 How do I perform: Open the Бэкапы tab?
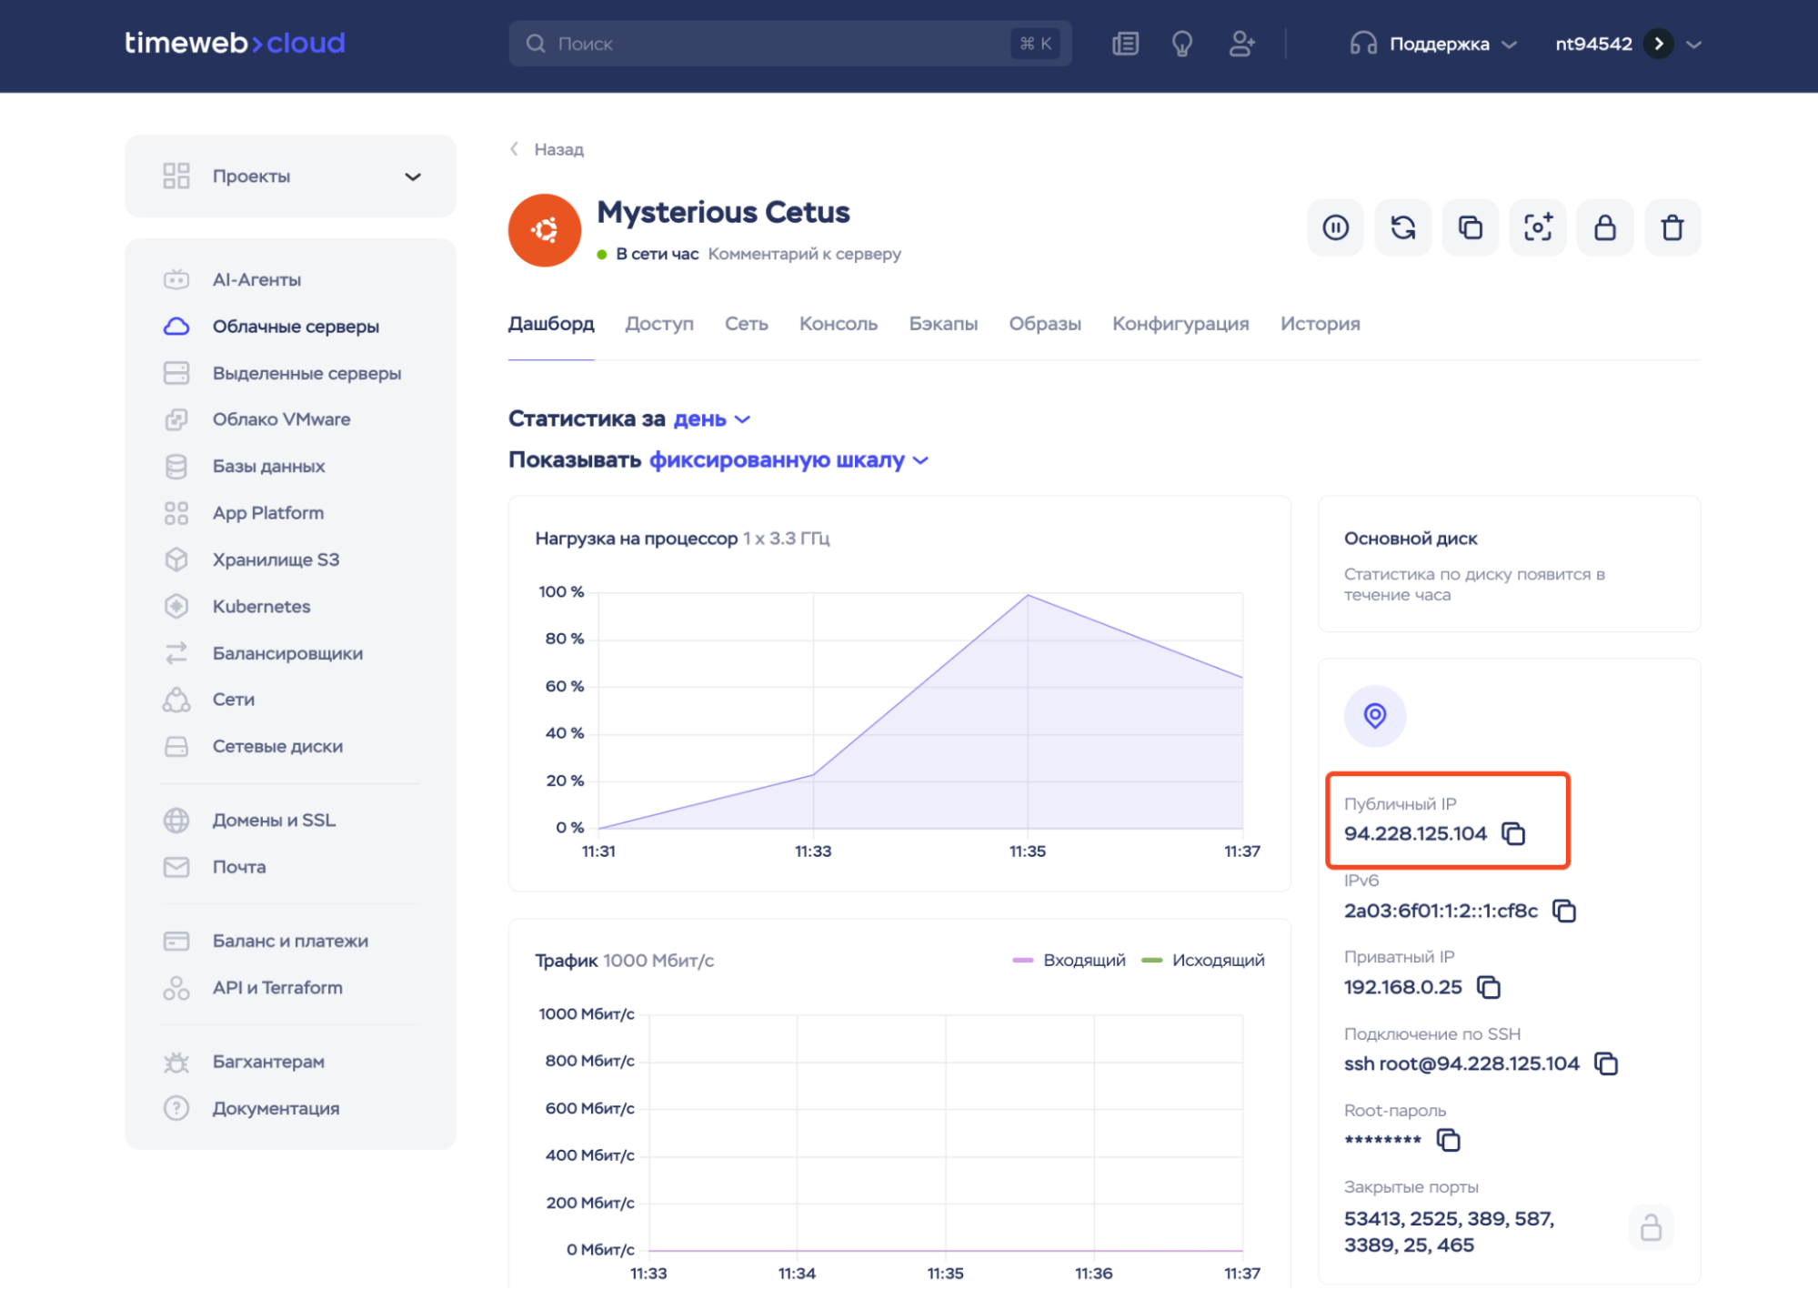[942, 324]
